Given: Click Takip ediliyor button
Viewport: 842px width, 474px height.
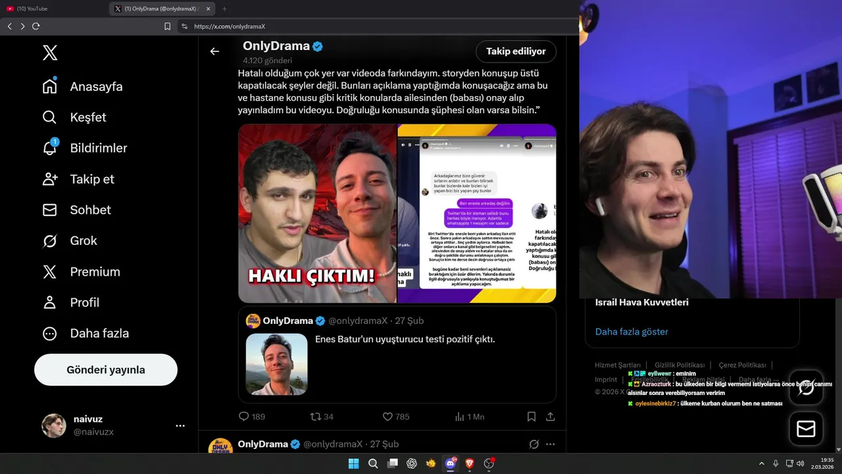Looking at the screenshot, I should [516, 51].
